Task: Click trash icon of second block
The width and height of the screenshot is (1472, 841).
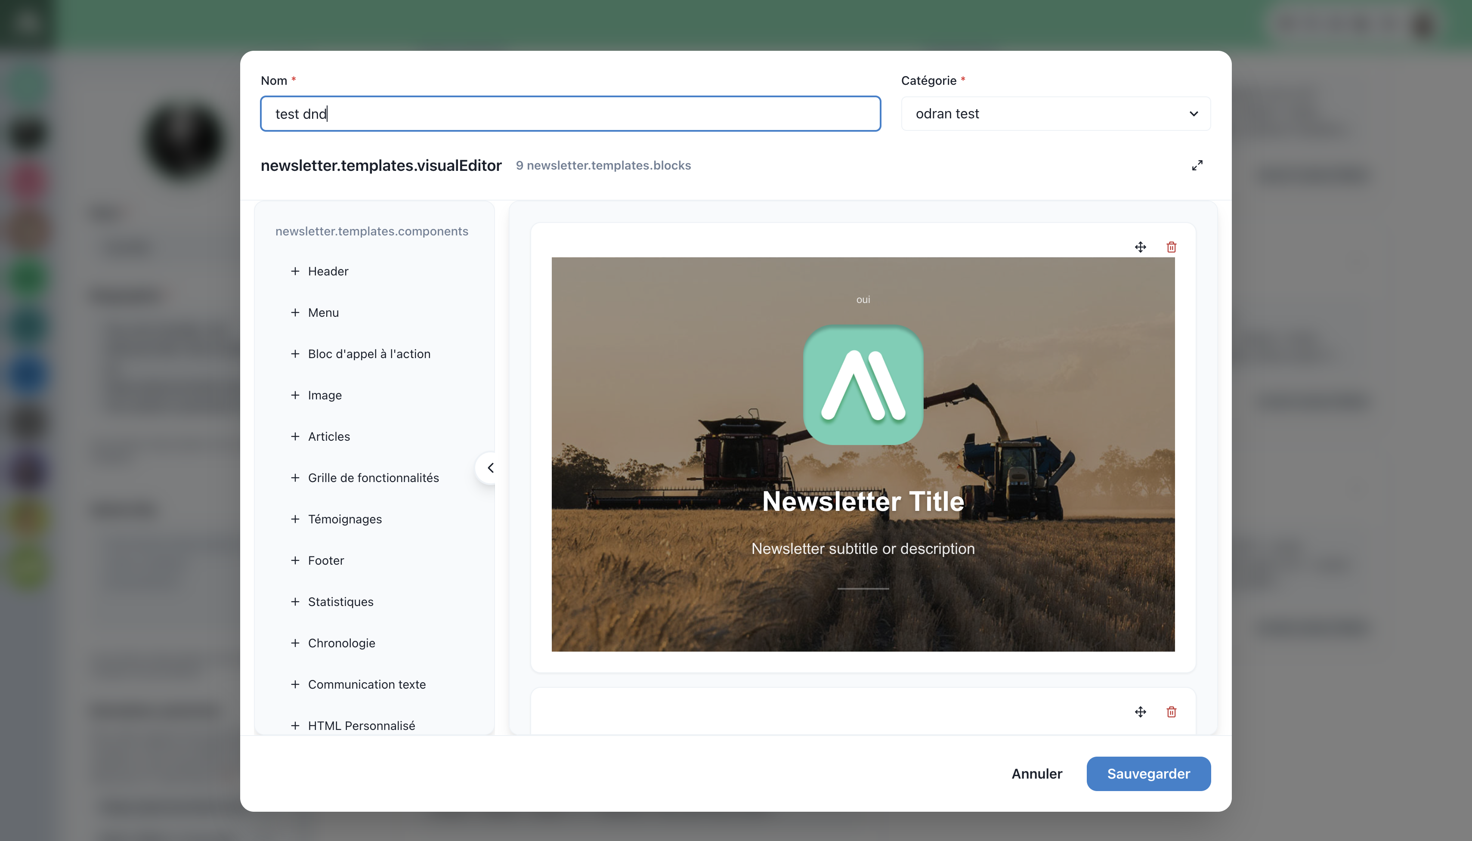Action: 1171,711
